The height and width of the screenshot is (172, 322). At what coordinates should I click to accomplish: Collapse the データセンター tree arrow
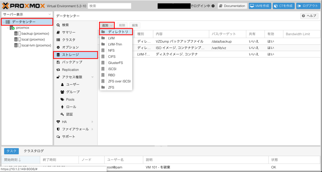[4, 22]
